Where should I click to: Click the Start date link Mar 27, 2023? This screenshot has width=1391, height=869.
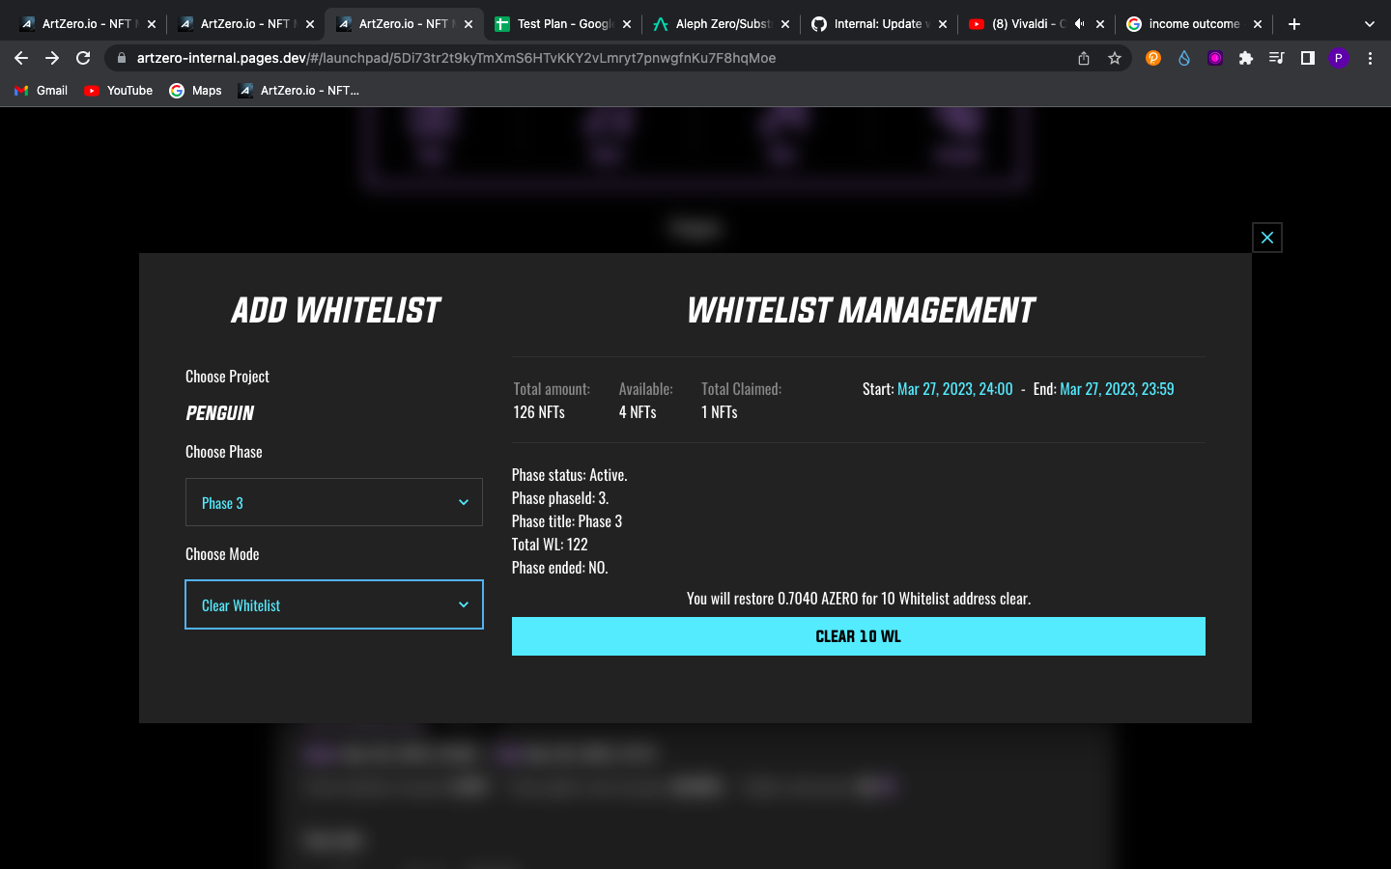pyautogui.click(x=954, y=389)
